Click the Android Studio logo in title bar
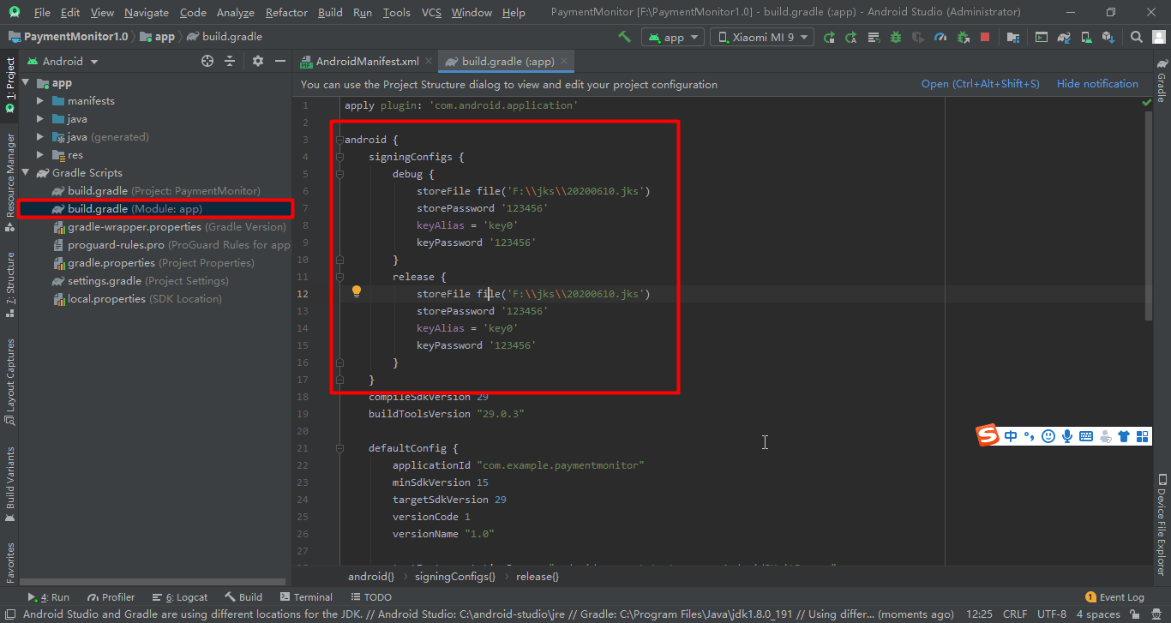Screen dimensions: 1171x623 coord(15,12)
